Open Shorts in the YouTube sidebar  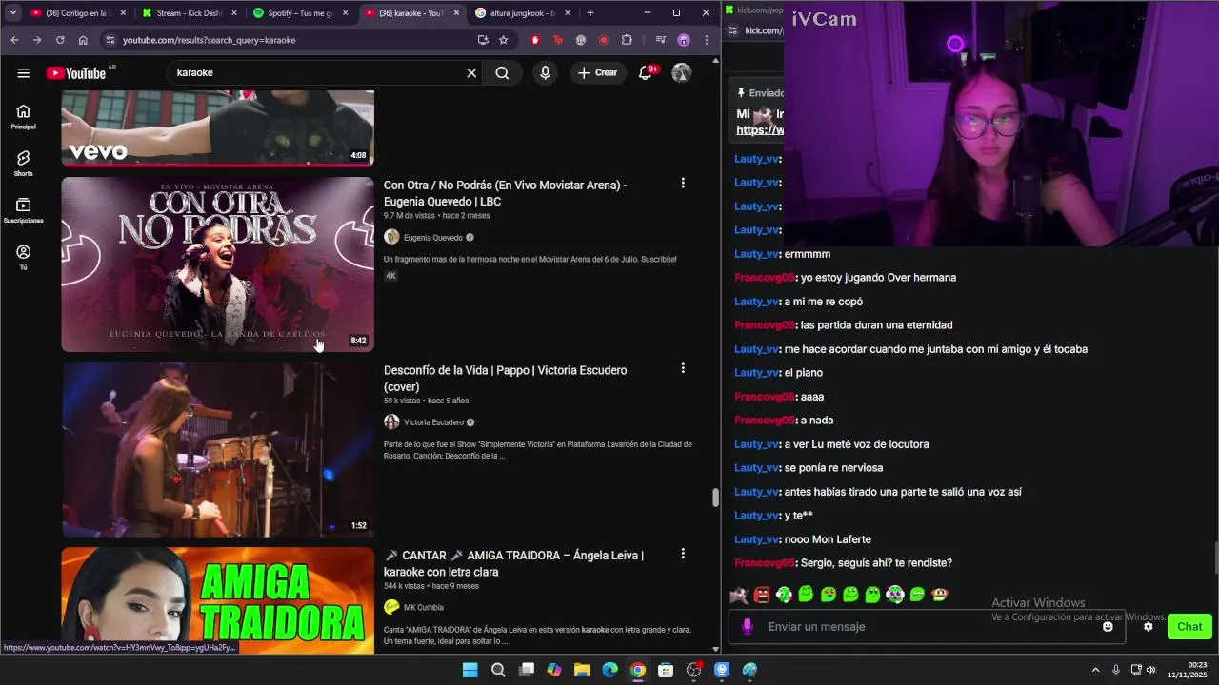(x=24, y=164)
